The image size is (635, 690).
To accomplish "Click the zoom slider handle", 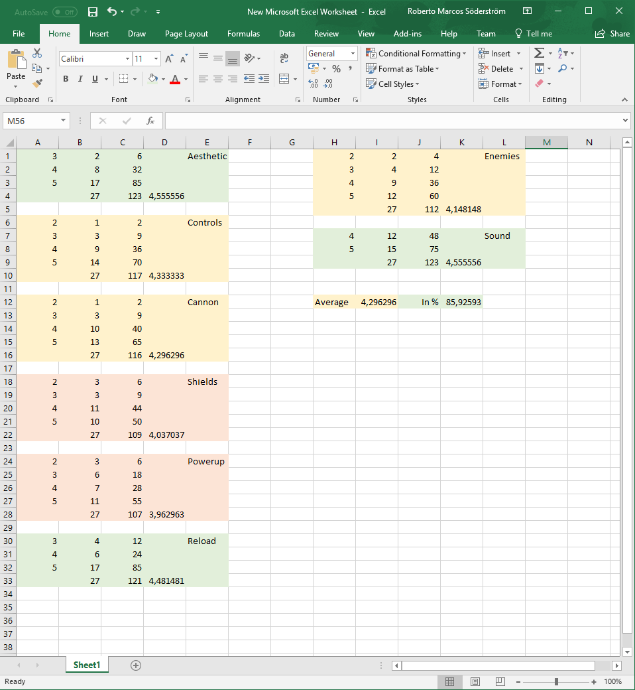I will [556, 681].
